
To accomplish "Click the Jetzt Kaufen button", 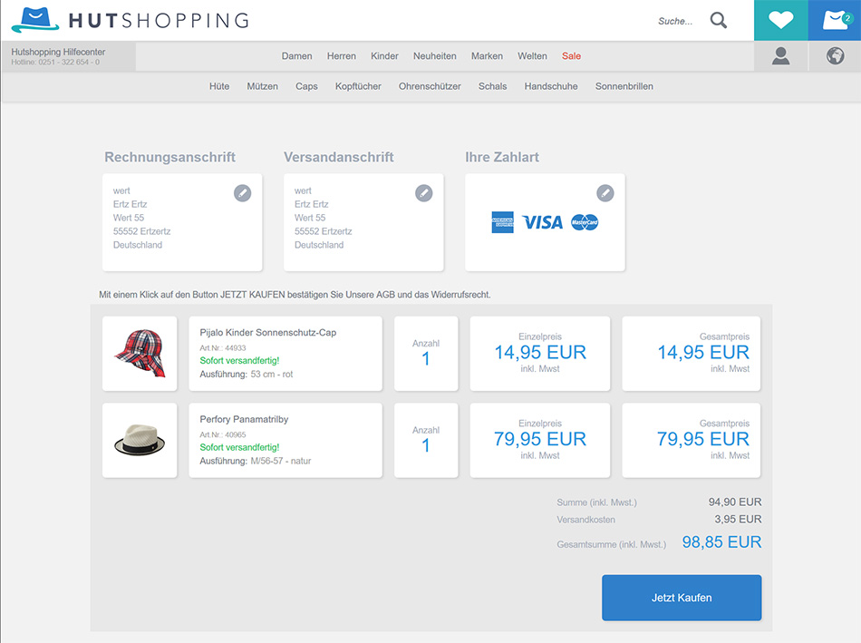I will [x=682, y=598].
